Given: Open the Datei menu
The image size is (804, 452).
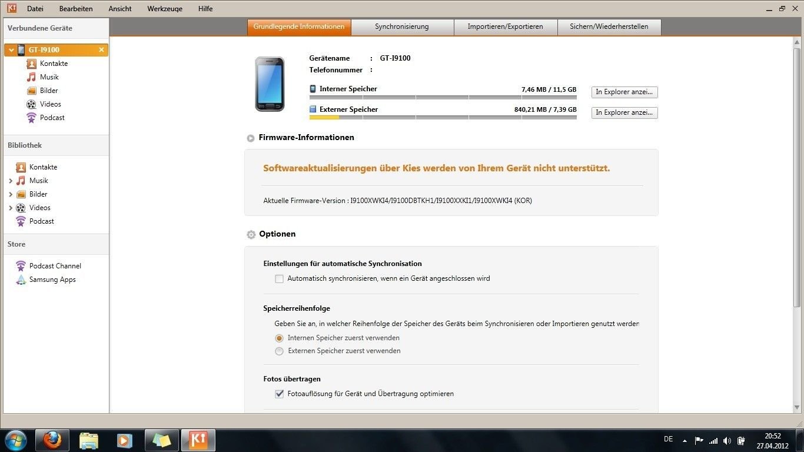Looking at the screenshot, I should pos(35,9).
